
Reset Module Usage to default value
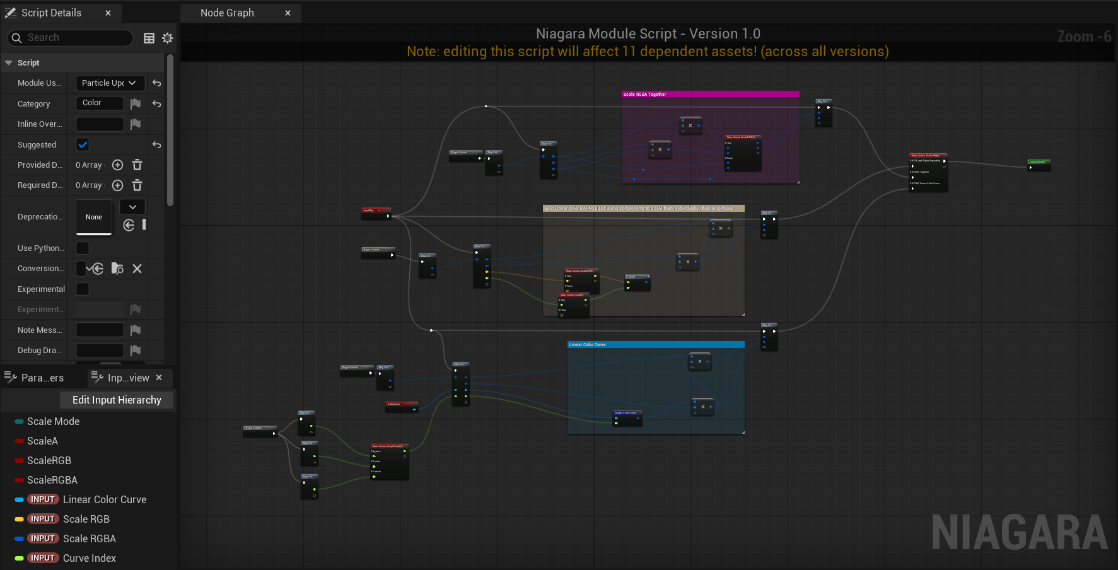click(156, 83)
